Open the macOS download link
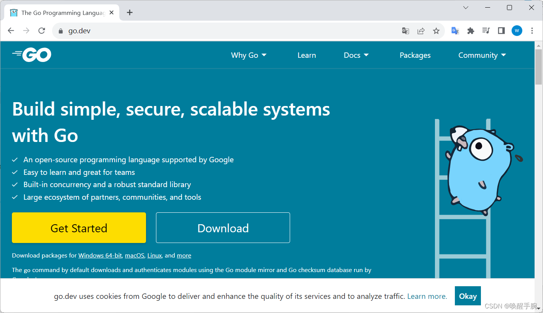The image size is (543, 313). point(135,255)
